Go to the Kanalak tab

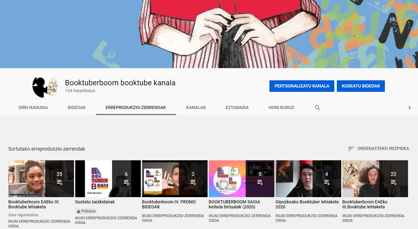196,107
